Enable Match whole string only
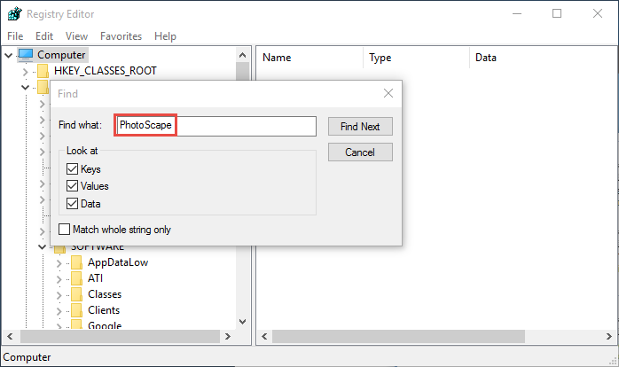Image resolution: width=619 pixels, height=367 pixels. (65, 230)
